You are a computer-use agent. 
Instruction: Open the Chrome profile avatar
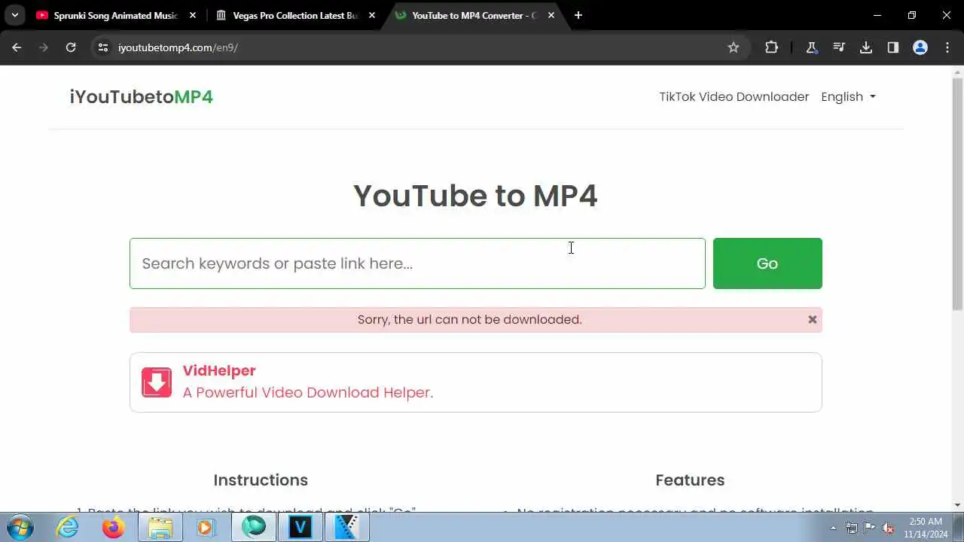920,47
